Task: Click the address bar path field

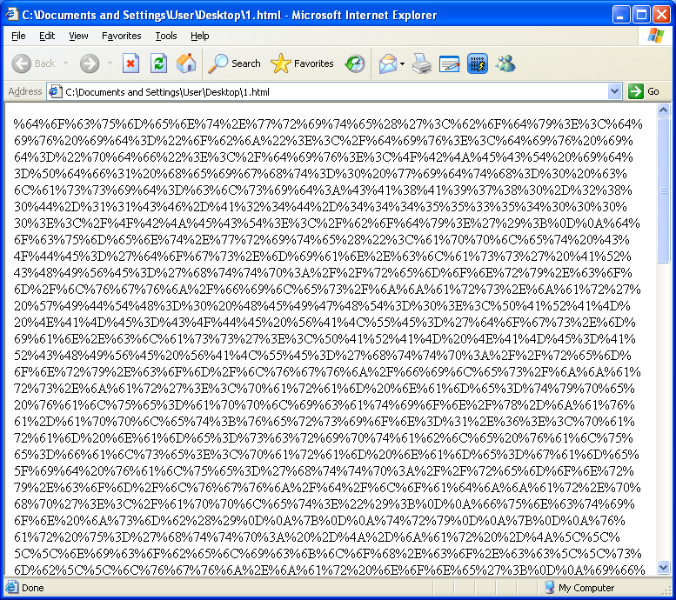Action: (331, 91)
